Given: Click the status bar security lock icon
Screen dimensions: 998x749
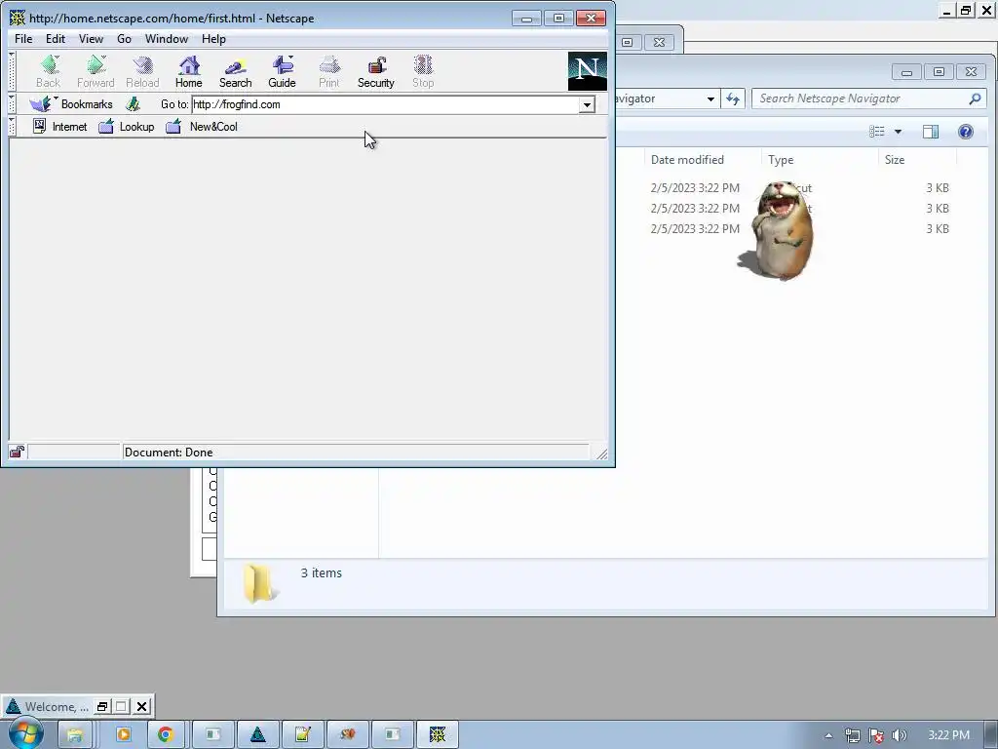Looking at the screenshot, I should pos(17,453).
